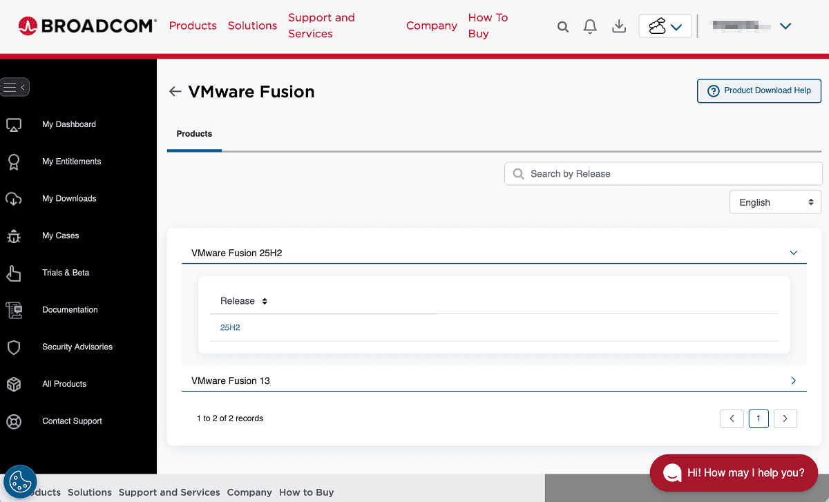The width and height of the screenshot is (829, 502).
Task: Click the footer Support and Services link
Action: click(169, 492)
